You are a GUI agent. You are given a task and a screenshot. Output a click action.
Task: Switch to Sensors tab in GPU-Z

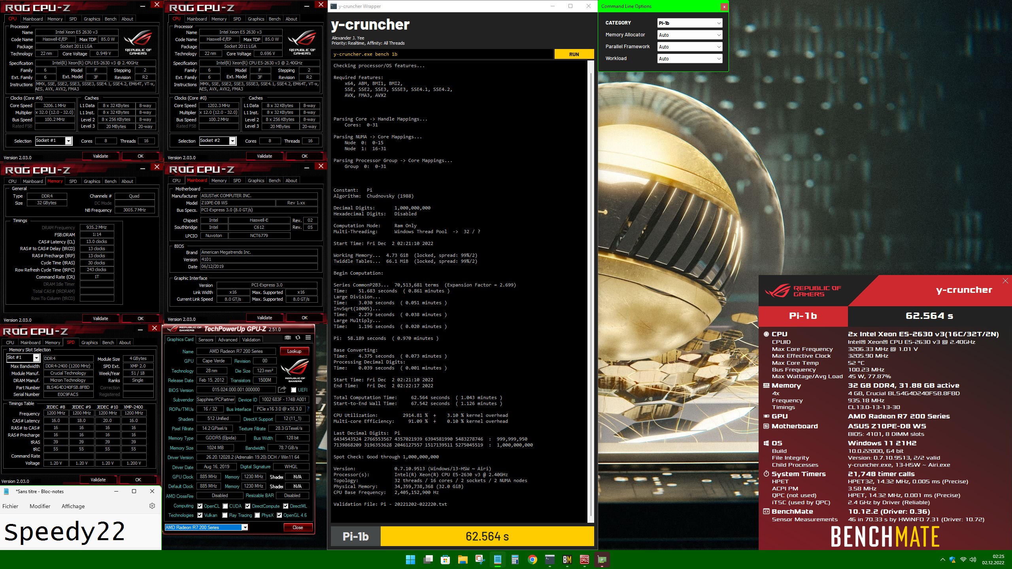(x=206, y=340)
